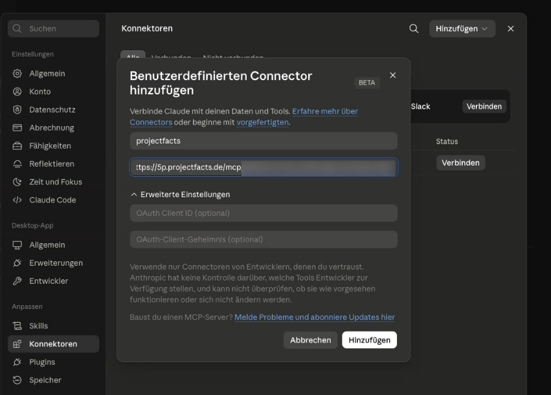Click the BETA badge in dialog
551x395 pixels.
[x=366, y=83]
